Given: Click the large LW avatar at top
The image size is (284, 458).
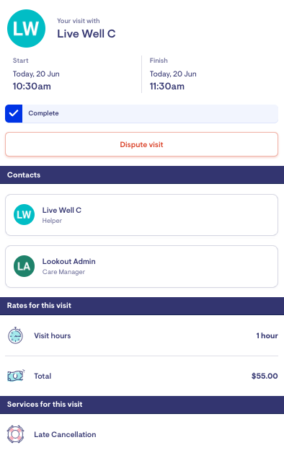Looking at the screenshot, I should point(26,28).
